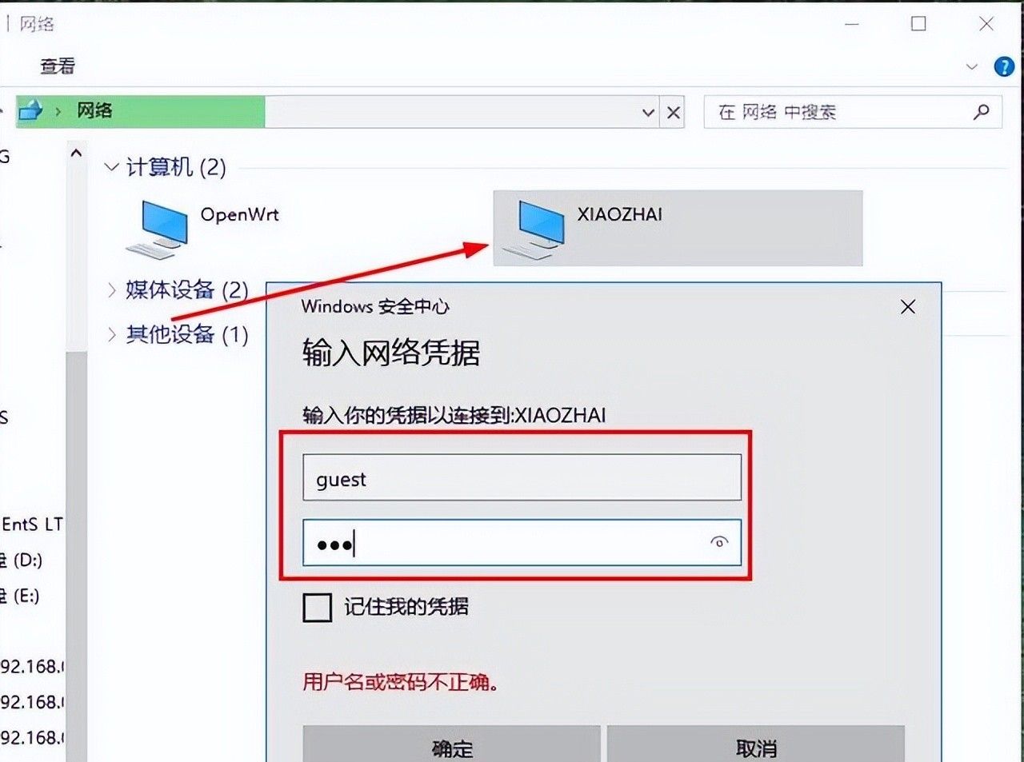Click the network location icon in address bar
This screenshot has width=1024, height=762.
tap(31, 110)
